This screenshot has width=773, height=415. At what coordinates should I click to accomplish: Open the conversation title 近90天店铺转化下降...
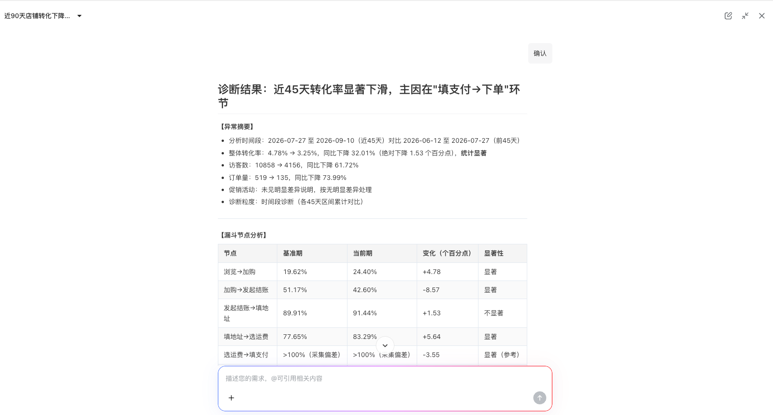click(x=37, y=16)
